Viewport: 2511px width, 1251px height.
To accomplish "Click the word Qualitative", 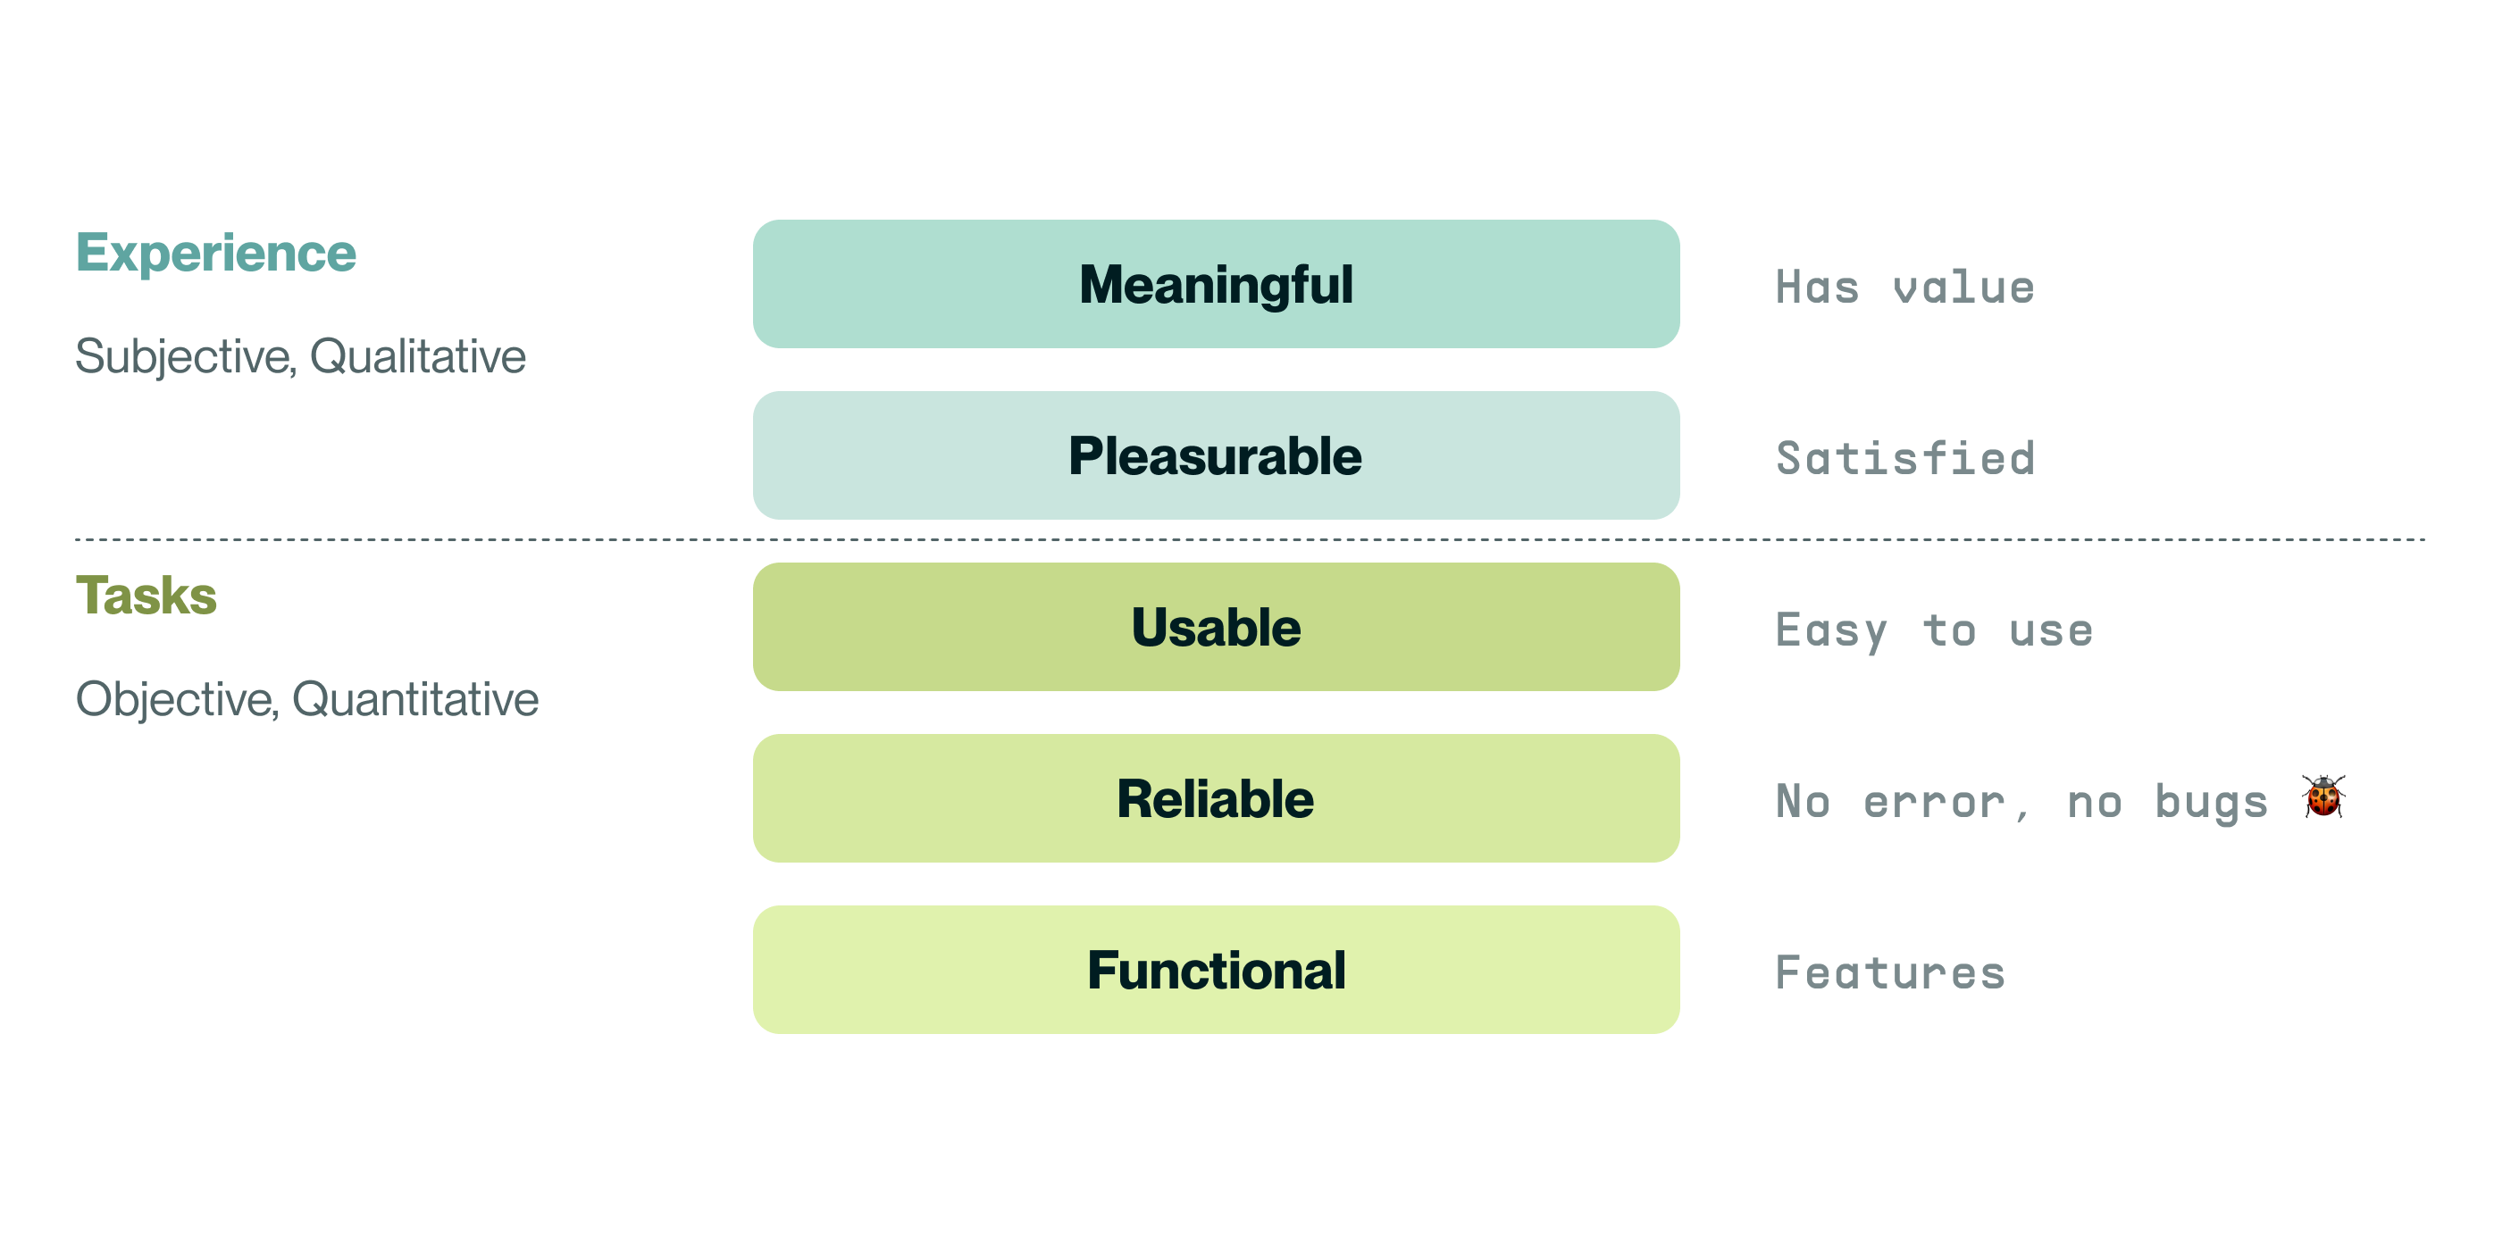I will 417,356.
